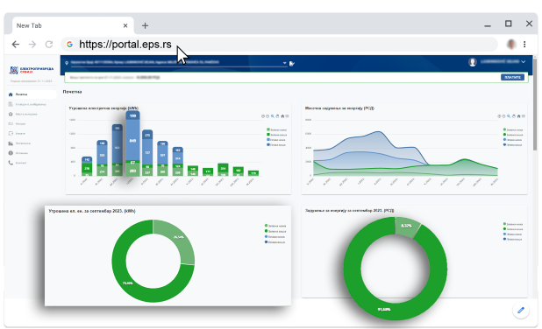The width and height of the screenshot is (542, 329).
Task: Click the blue pencil edit button
Action: (521, 310)
